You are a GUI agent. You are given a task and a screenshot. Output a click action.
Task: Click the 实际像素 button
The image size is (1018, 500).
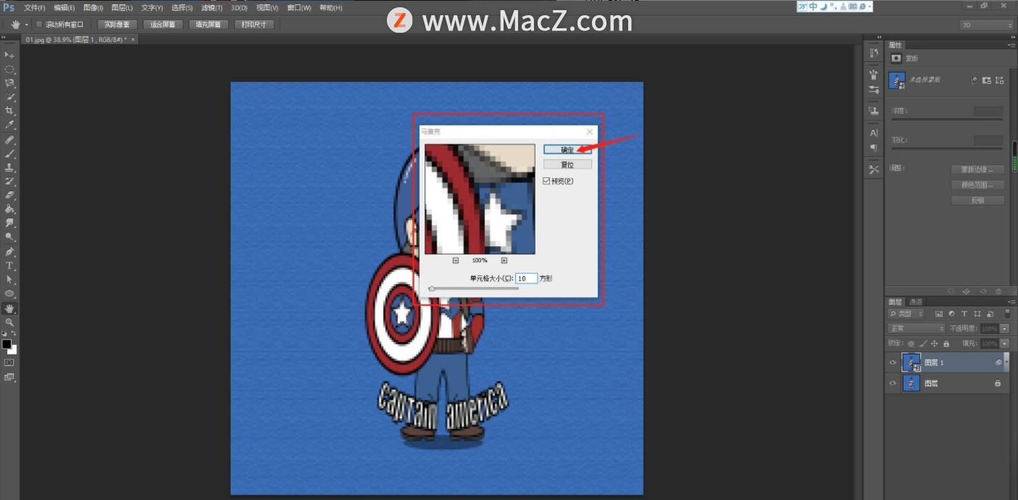tap(117, 25)
